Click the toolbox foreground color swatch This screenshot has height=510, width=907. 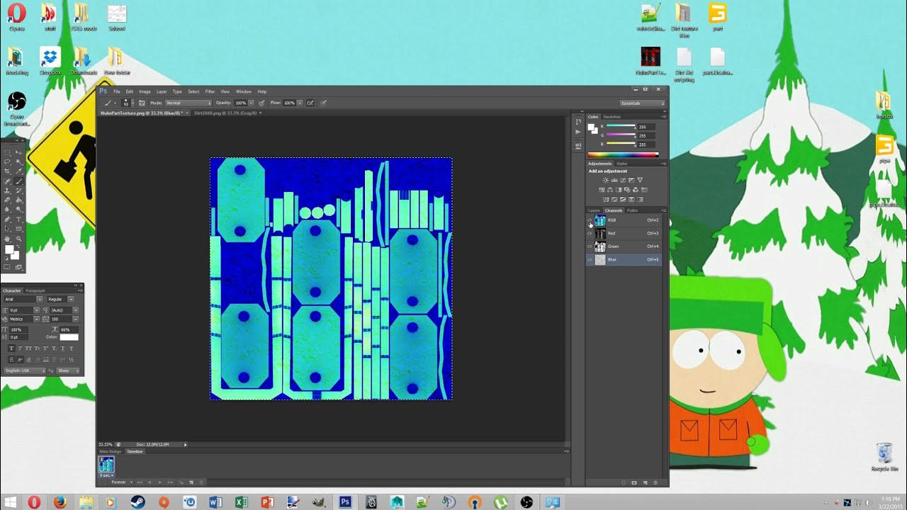[9, 250]
